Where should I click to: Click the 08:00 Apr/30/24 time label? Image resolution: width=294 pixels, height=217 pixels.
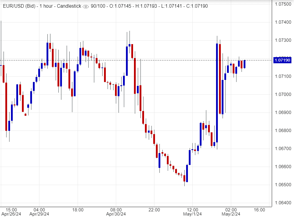(116, 211)
